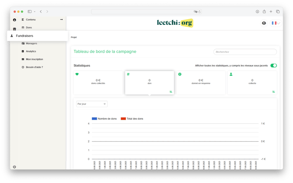
Task: Open the Dons menu item
Action: pos(29,27)
